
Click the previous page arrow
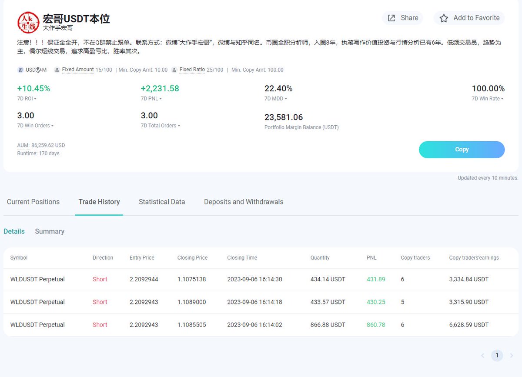click(x=482, y=356)
